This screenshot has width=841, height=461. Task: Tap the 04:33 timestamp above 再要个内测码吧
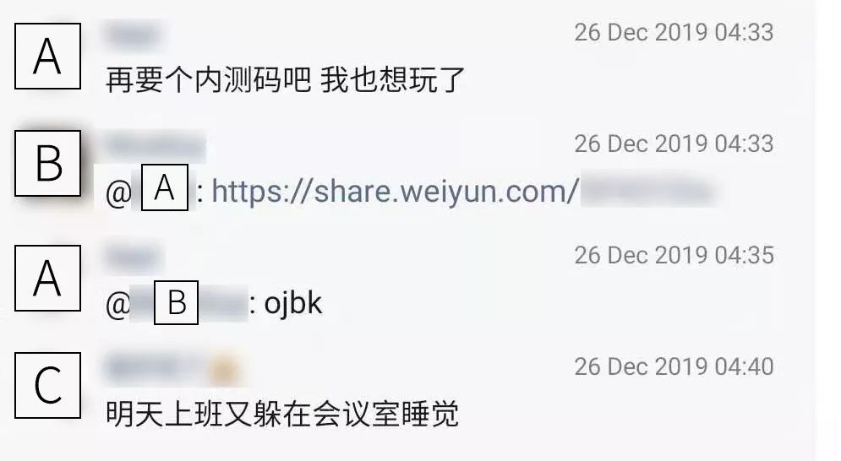click(674, 32)
